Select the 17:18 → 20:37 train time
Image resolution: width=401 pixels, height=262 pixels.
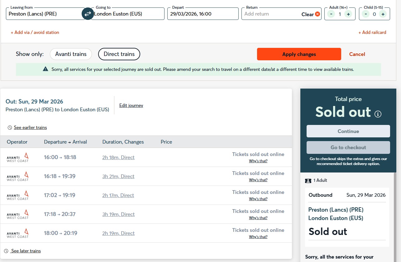[60, 214]
